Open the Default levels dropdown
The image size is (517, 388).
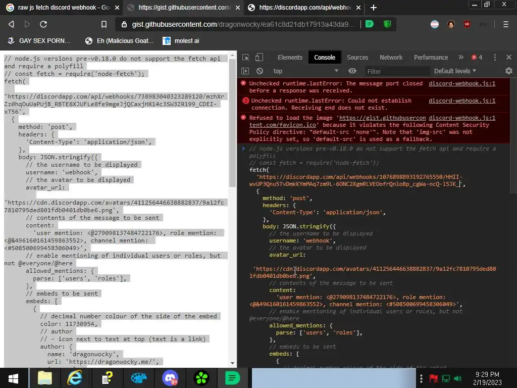point(455,71)
